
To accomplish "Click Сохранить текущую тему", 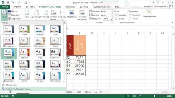I will [x=33, y=89].
